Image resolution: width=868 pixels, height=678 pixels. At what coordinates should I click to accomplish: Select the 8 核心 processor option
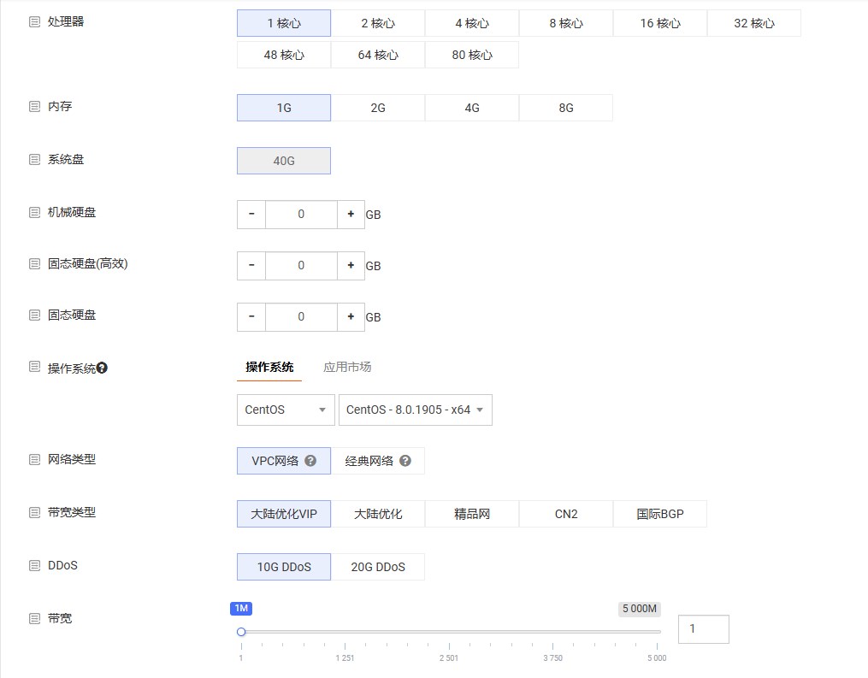[565, 23]
